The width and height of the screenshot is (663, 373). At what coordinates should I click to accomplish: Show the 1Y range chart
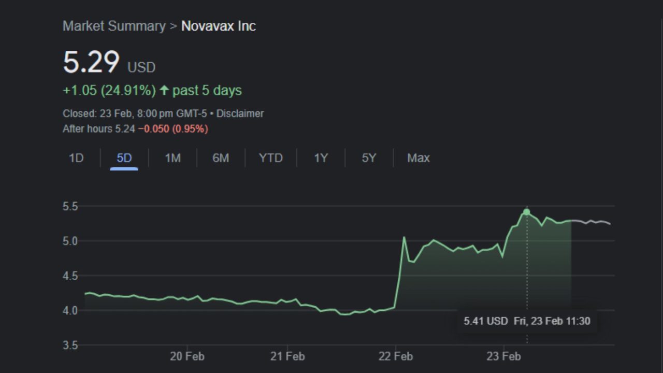(x=321, y=158)
